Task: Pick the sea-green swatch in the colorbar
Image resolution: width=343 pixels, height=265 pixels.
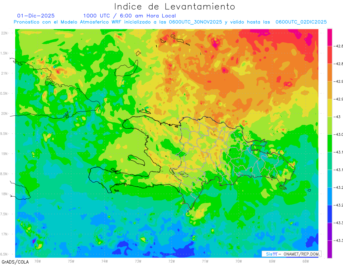Action: pyautogui.click(x=330, y=161)
